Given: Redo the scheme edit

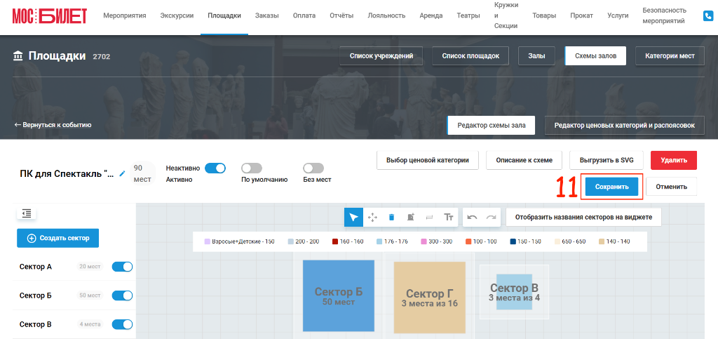Looking at the screenshot, I should pos(491,217).
